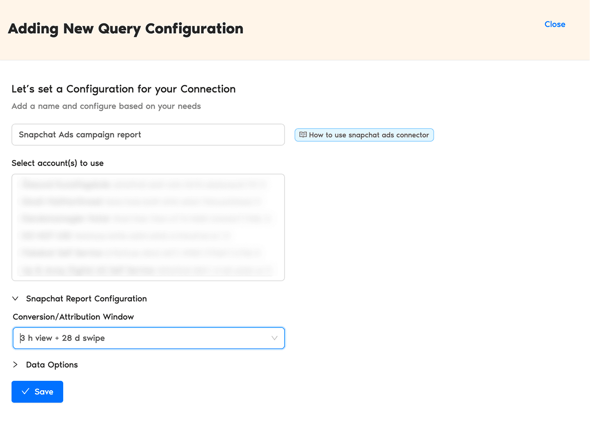Select the first account in the accounts list
Screen dimensions: 590x433
point(144,185)
